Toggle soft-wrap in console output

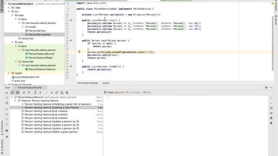[x=271, y=108]
